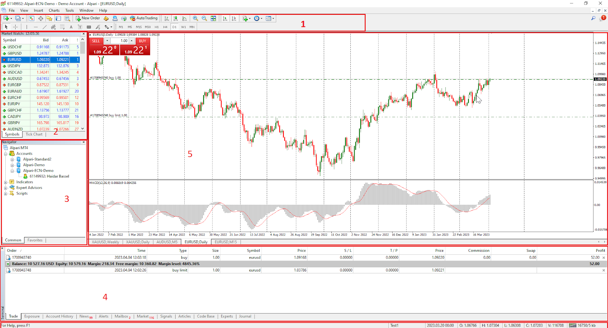Screen dimensions: 608x328
Task: Click the trade volume 1.00 input field
Action: [119, 41]
